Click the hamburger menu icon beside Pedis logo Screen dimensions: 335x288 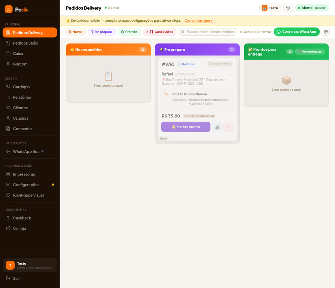pyautogui.click(x=9, y=9)
